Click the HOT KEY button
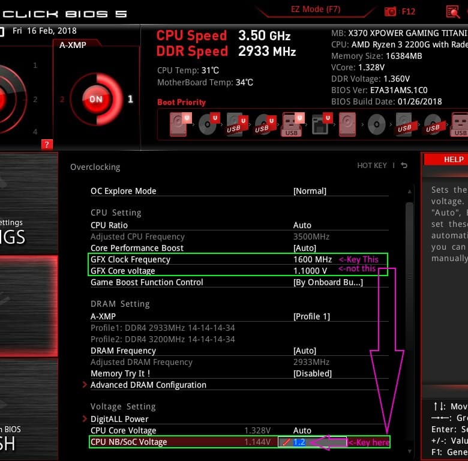The width and height of the screenshot is (468, 461). click(x=371, y=166)
